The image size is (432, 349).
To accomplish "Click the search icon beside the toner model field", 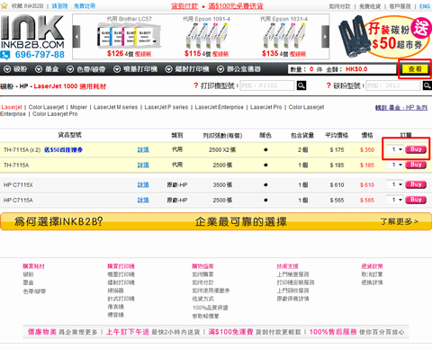I will tap(427, 85).
